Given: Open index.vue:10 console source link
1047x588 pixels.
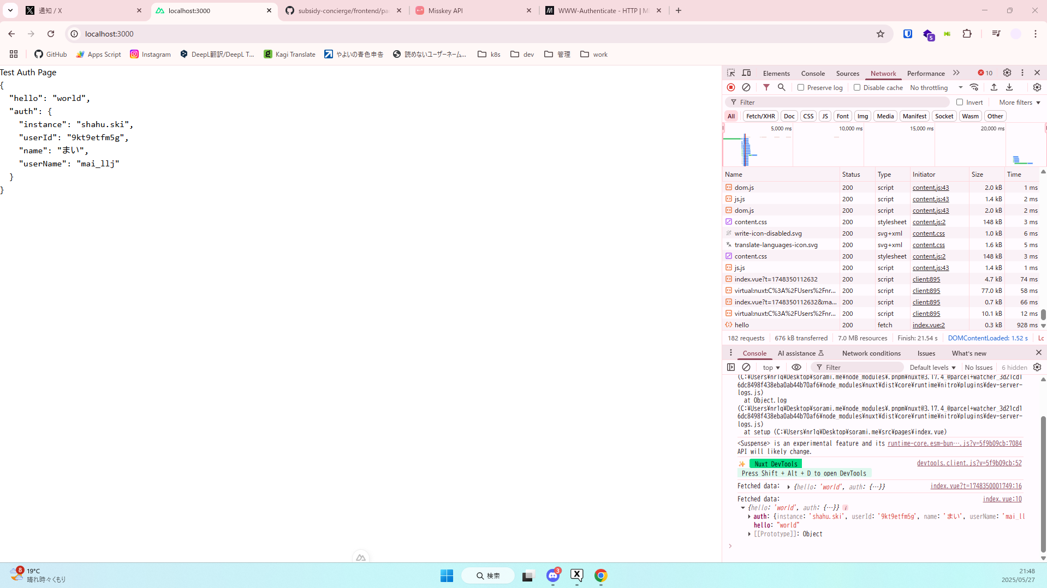Looking at the screenshot, I should click(x=1002, y=499).
